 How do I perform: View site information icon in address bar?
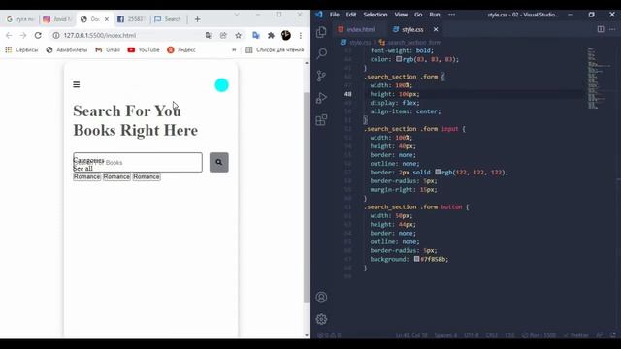click(56, 35)
